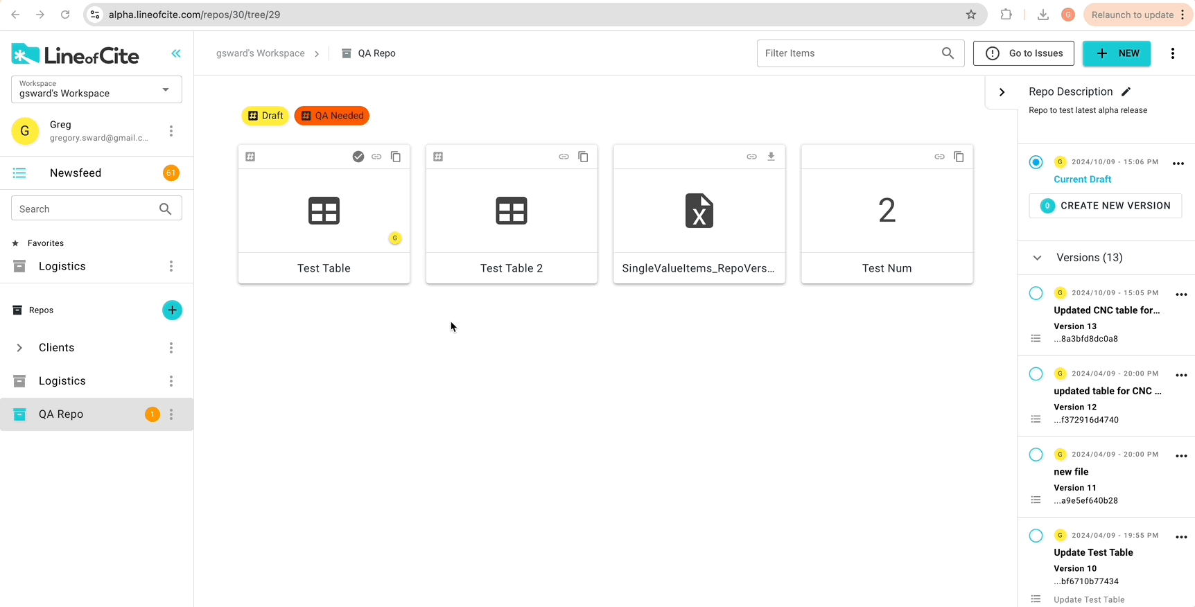Collapse the left sidebar with double chevron
This screenshot has width=1195, height=607.
pos(176,53)
